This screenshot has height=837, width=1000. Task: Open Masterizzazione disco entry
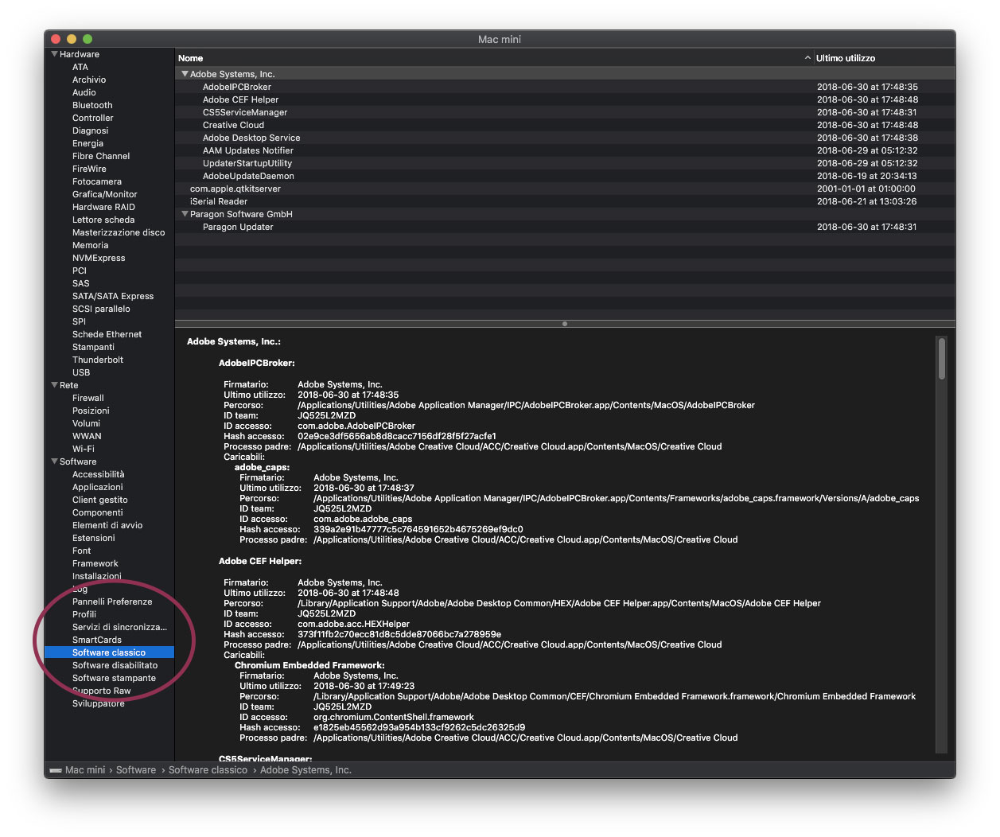click(x=119, y=232)
